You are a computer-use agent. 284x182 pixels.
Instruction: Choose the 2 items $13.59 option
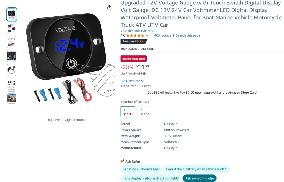coord(144,112)
